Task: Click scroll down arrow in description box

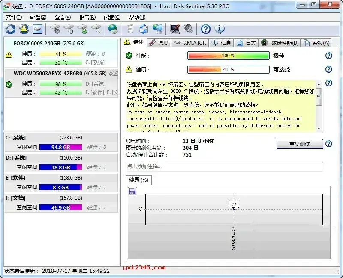Action: tap(319, 129)
